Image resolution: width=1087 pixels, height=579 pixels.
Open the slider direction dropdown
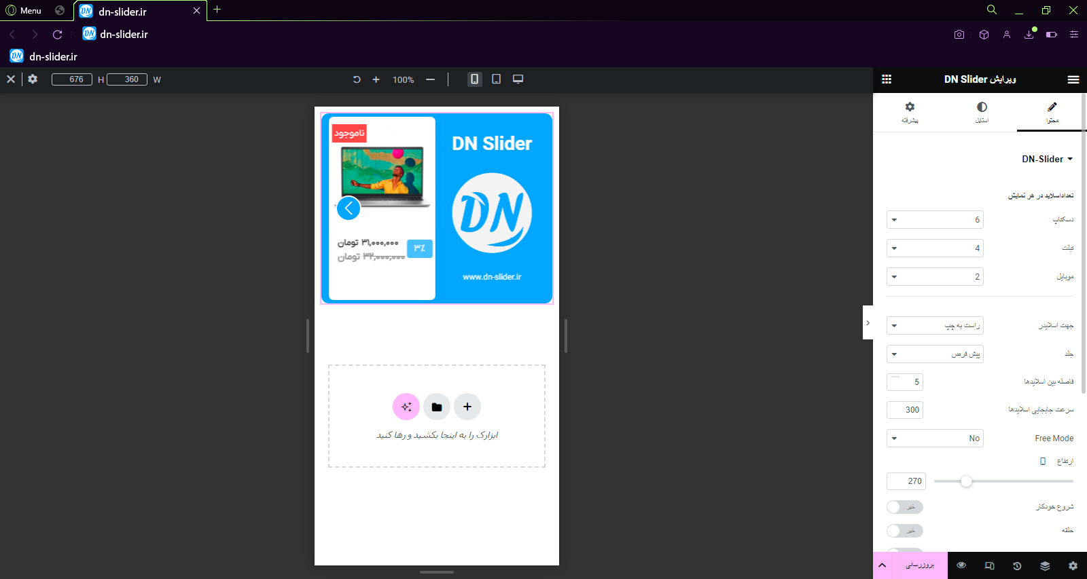pos(935,325)
